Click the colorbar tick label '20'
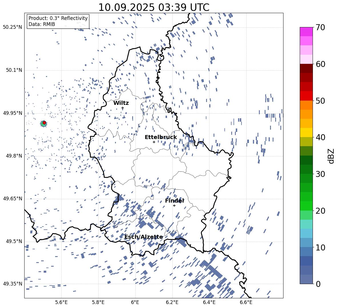Screen dimensions: 338x308 coord(320,211)
